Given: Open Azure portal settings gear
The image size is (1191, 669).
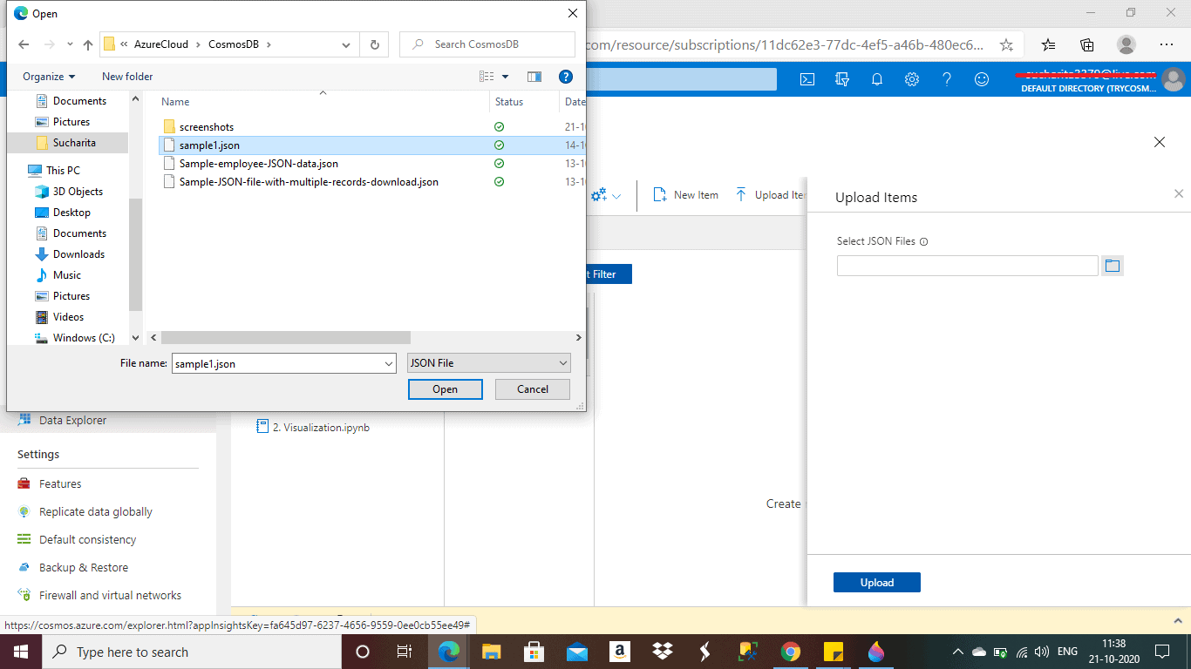Looking at the screenshot, I should [912, 79].
